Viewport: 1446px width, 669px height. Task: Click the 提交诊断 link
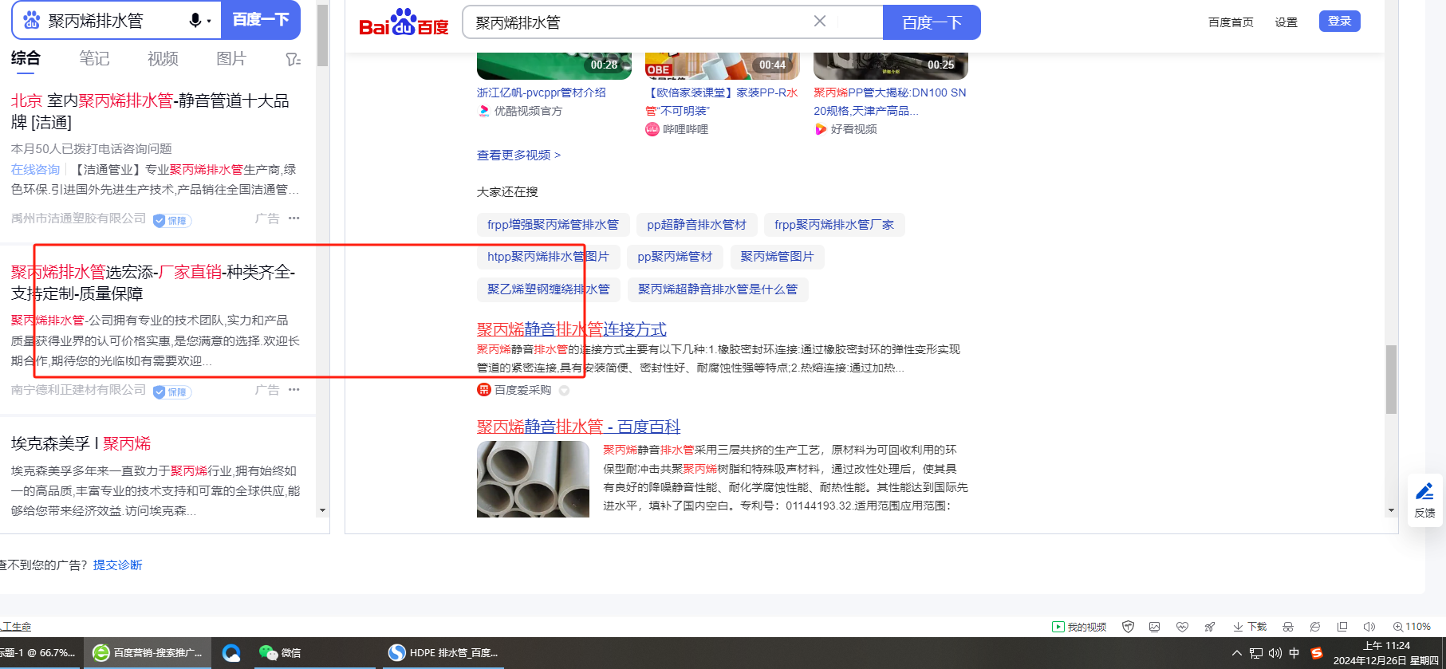coord(117,565)
